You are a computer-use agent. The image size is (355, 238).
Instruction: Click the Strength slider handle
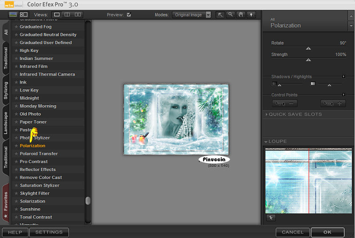tap(308, 60)
